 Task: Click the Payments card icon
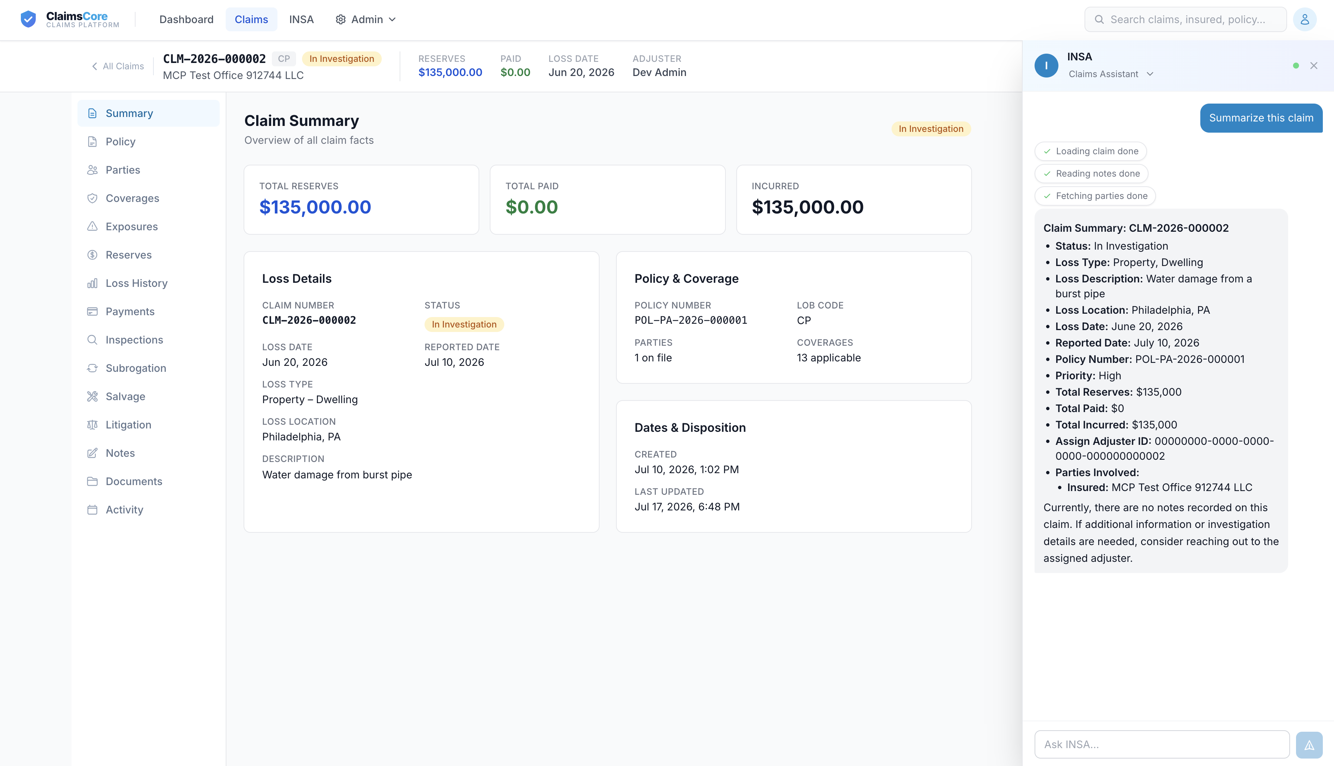[x=92, y=311]
